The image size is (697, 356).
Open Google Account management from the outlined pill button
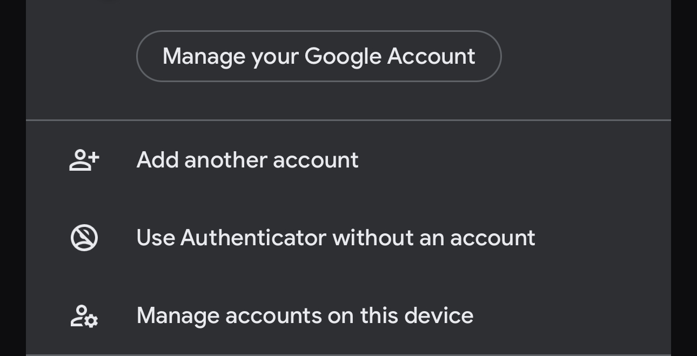(319, 56)
